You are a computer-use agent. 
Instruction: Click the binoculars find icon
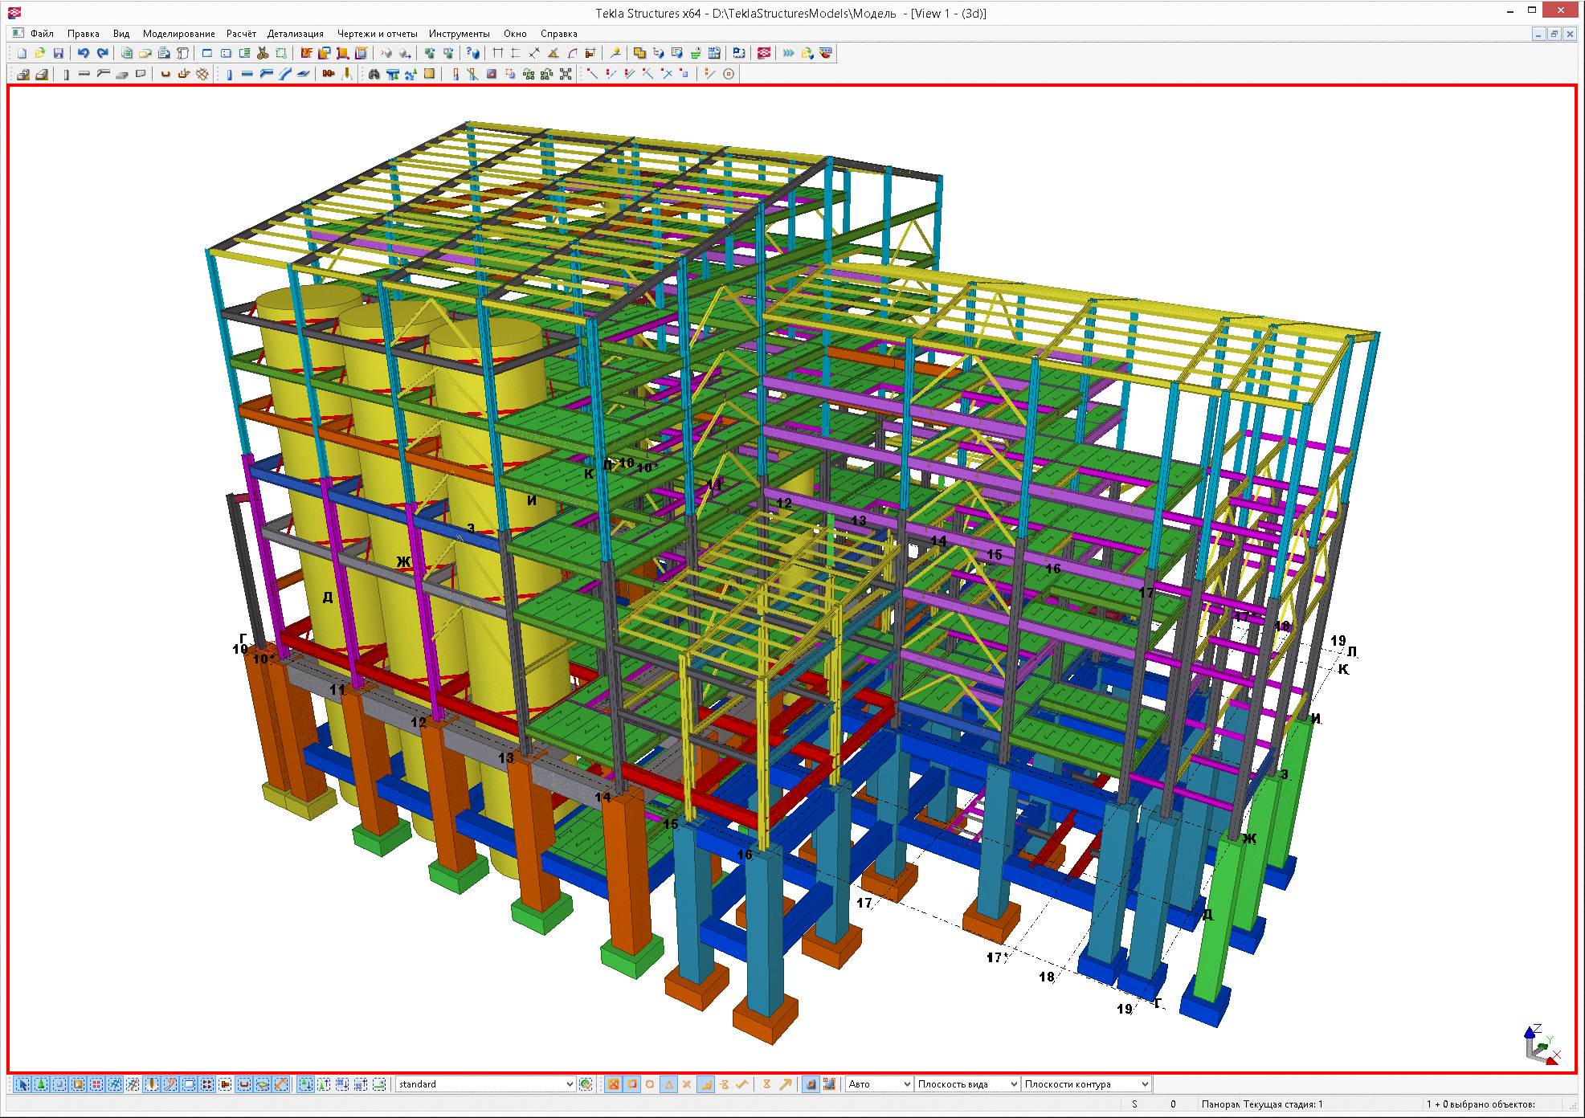[374, 74]
